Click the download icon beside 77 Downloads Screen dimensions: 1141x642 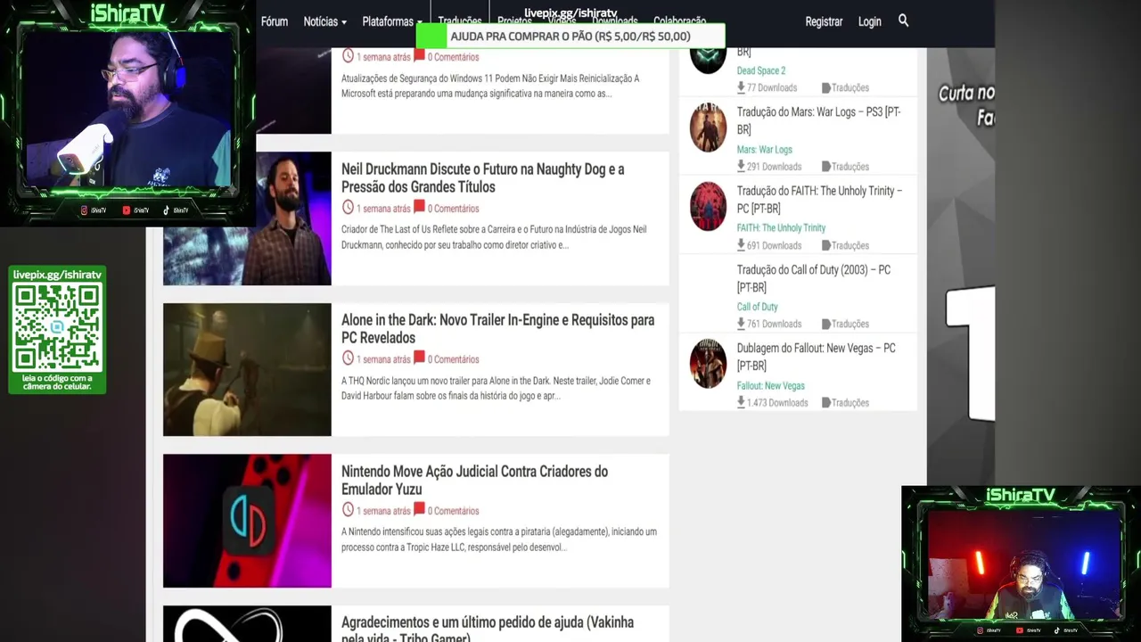pos(741,87)
